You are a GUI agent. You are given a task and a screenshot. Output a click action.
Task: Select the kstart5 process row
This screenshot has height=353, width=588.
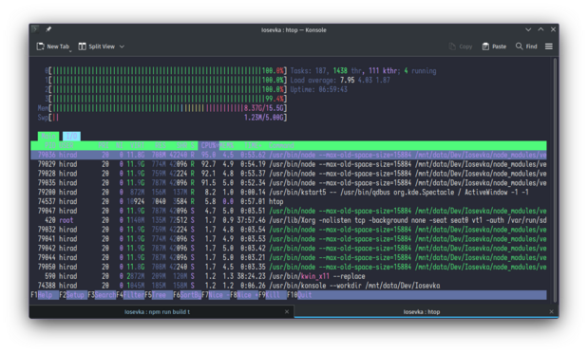pos(289,193)
